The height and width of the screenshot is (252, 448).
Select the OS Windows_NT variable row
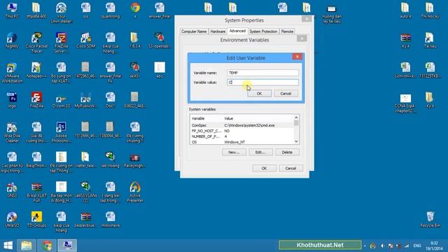[241, 142]
